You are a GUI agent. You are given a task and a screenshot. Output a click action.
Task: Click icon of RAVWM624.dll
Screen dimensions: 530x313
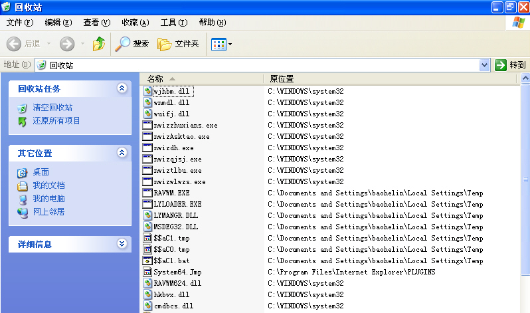coord(147,283)
